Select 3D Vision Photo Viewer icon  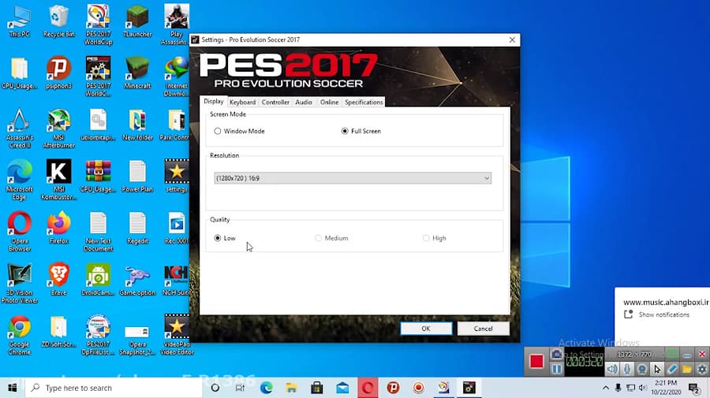coord(20,284)
